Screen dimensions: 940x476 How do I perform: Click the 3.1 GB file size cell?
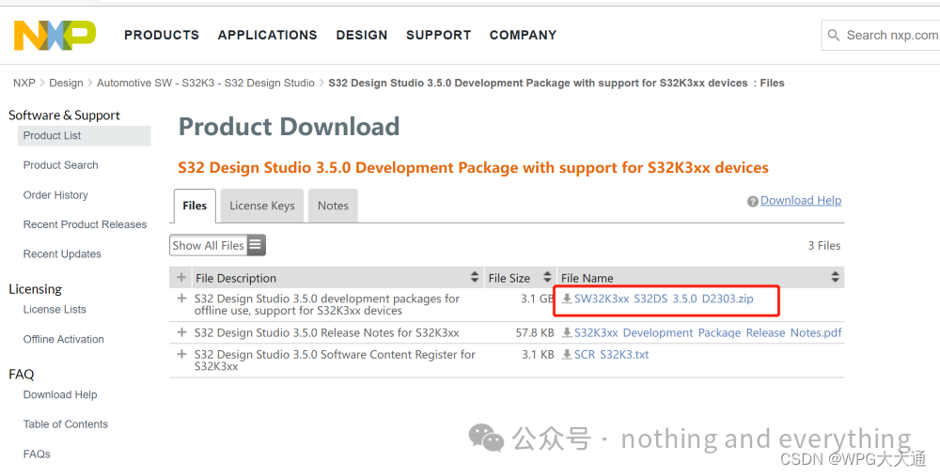[537, 299]
